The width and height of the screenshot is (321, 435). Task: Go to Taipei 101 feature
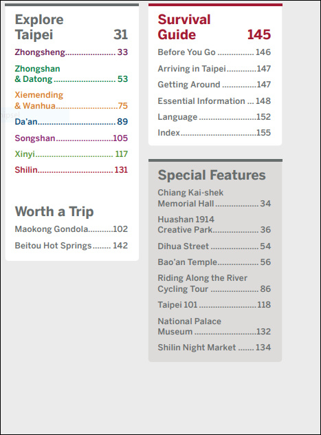pyautogui.click(x=214, y=305)
